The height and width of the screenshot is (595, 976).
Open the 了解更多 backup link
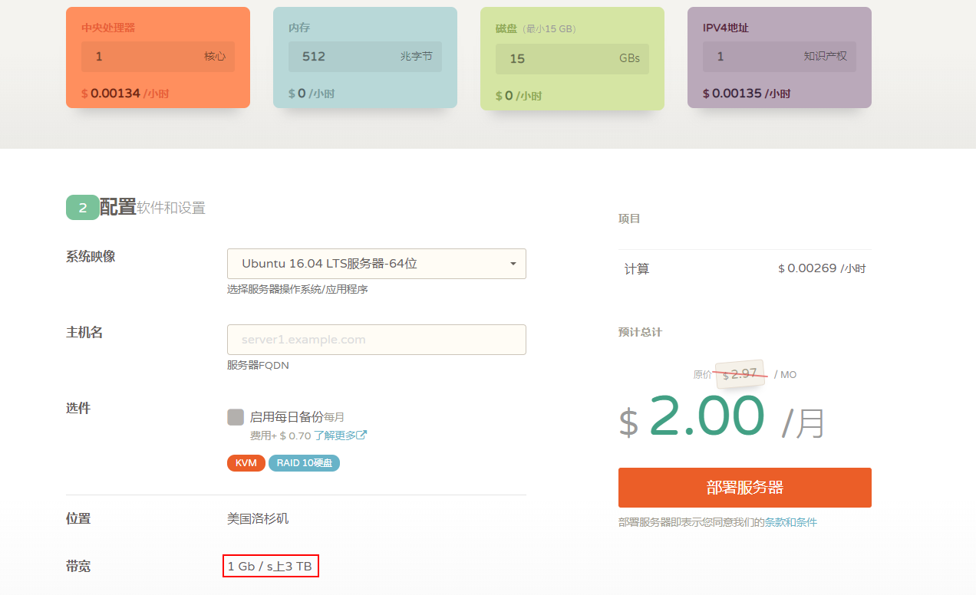point(335,436)
